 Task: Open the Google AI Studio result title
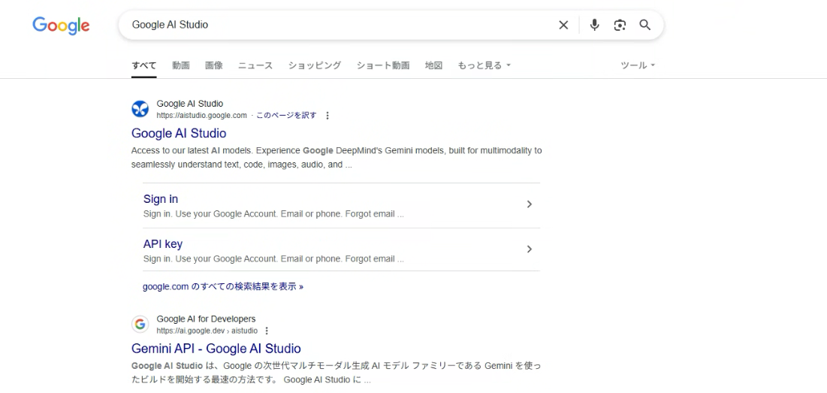179,133
